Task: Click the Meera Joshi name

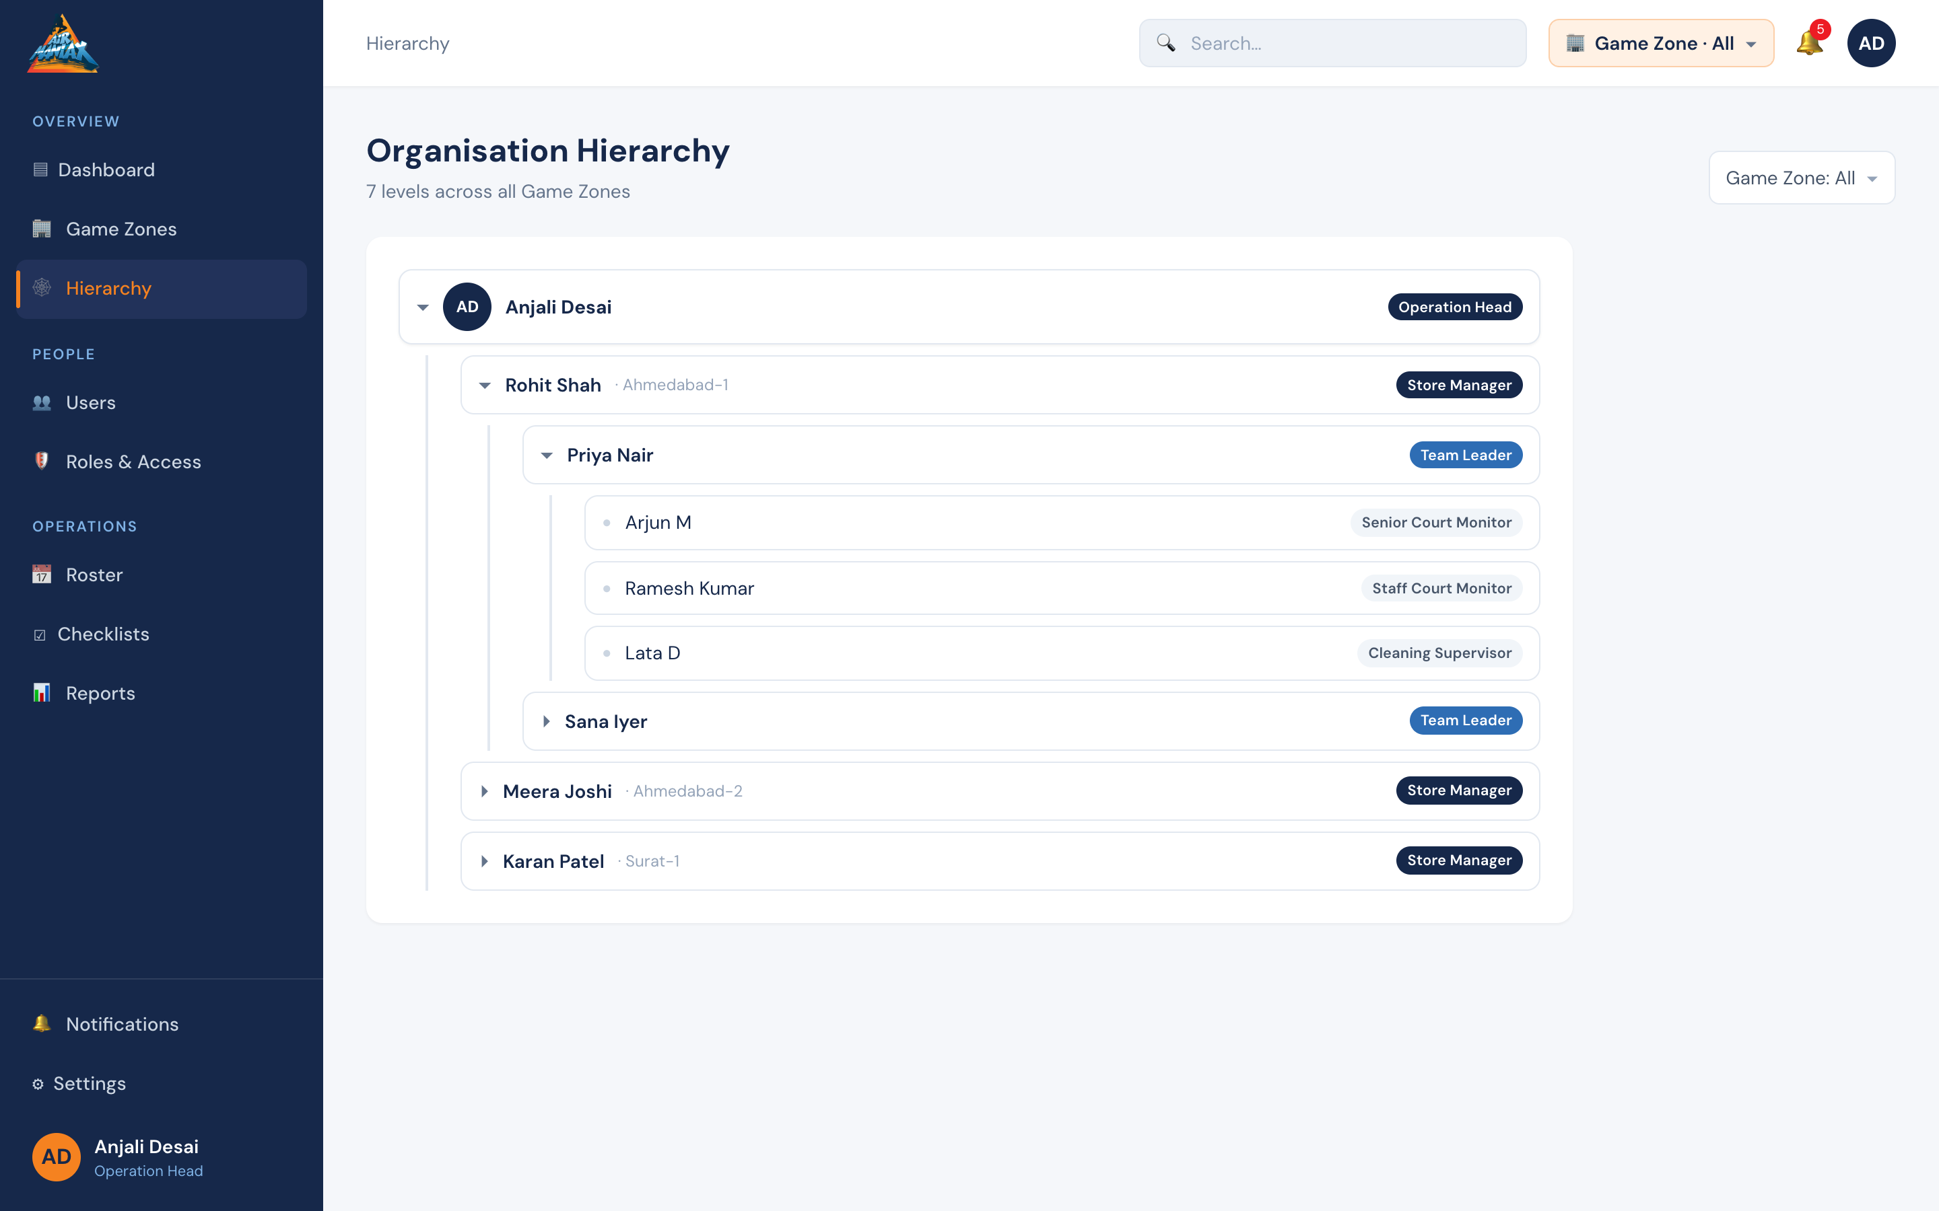Action: pos(557,791)
